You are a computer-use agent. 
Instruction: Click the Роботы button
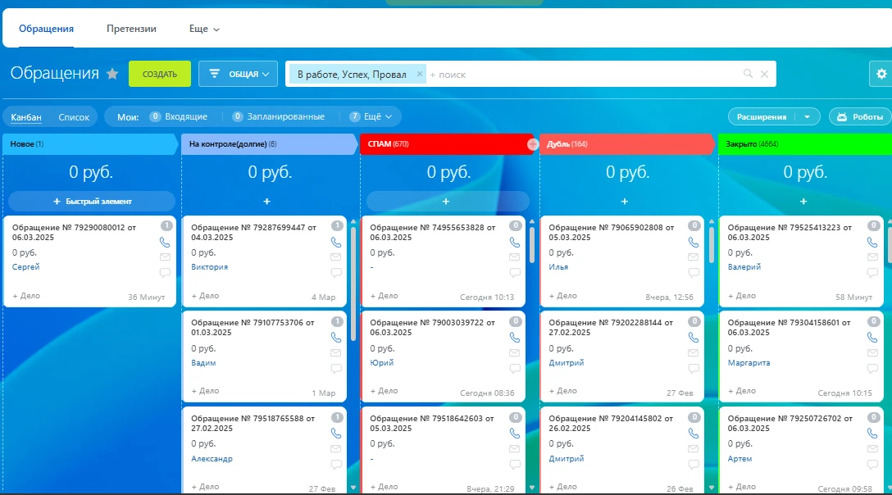click(x=860, y=116)
